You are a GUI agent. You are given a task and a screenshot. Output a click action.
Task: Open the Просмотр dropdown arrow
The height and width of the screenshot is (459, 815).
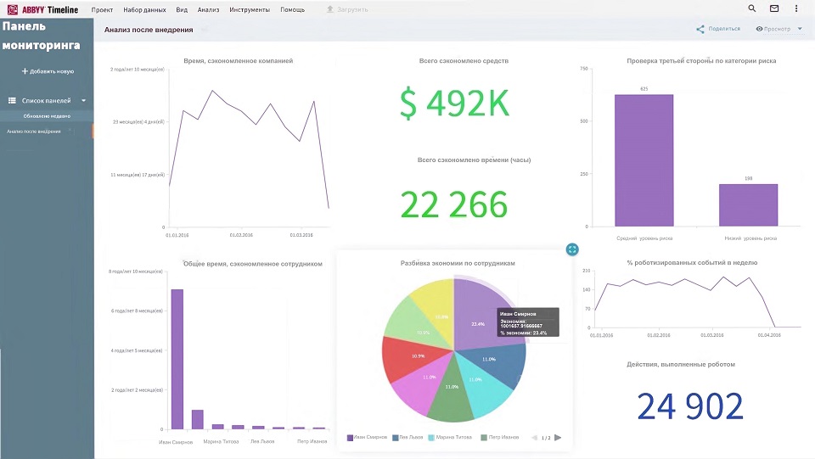click(800, 29)
